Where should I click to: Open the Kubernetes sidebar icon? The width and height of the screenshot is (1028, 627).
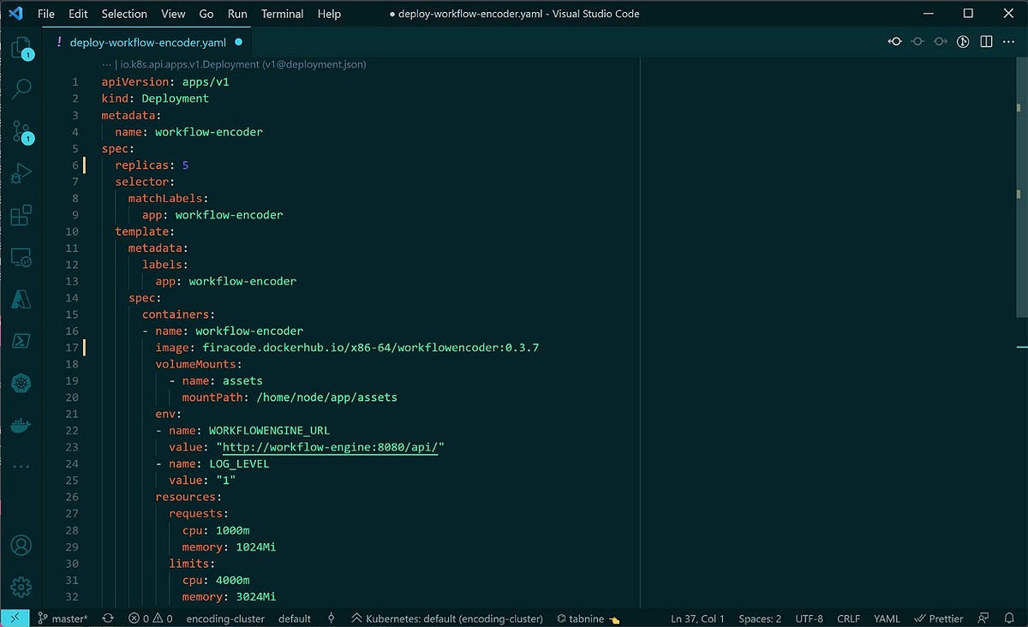click(21, 383)
